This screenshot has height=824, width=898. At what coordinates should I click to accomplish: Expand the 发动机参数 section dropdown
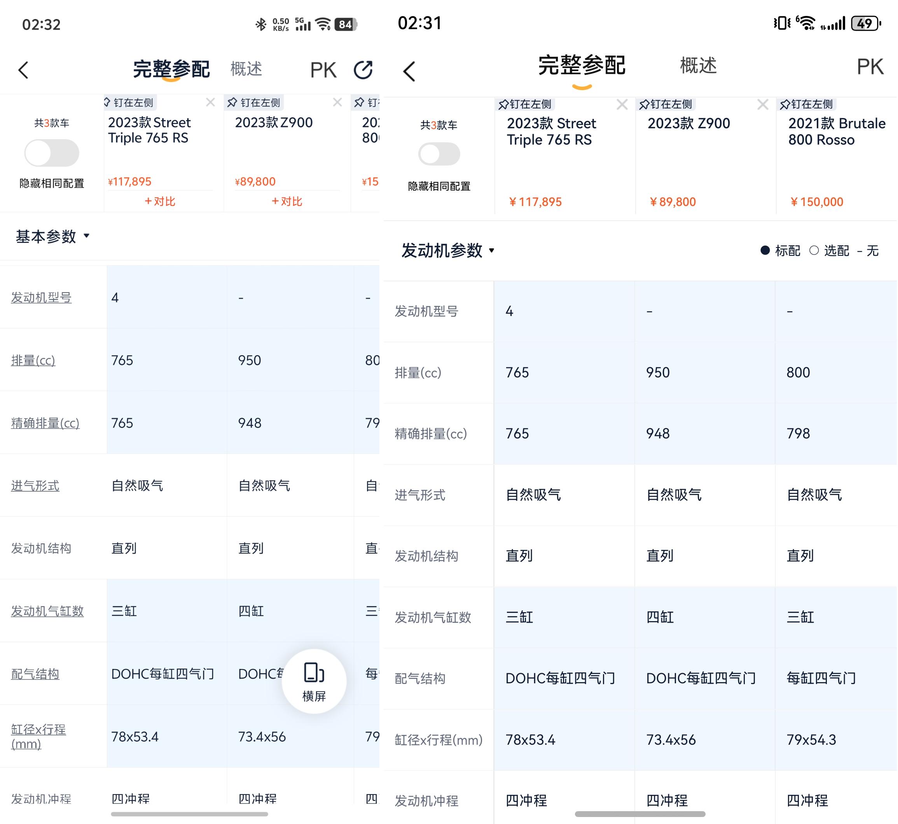448,251
